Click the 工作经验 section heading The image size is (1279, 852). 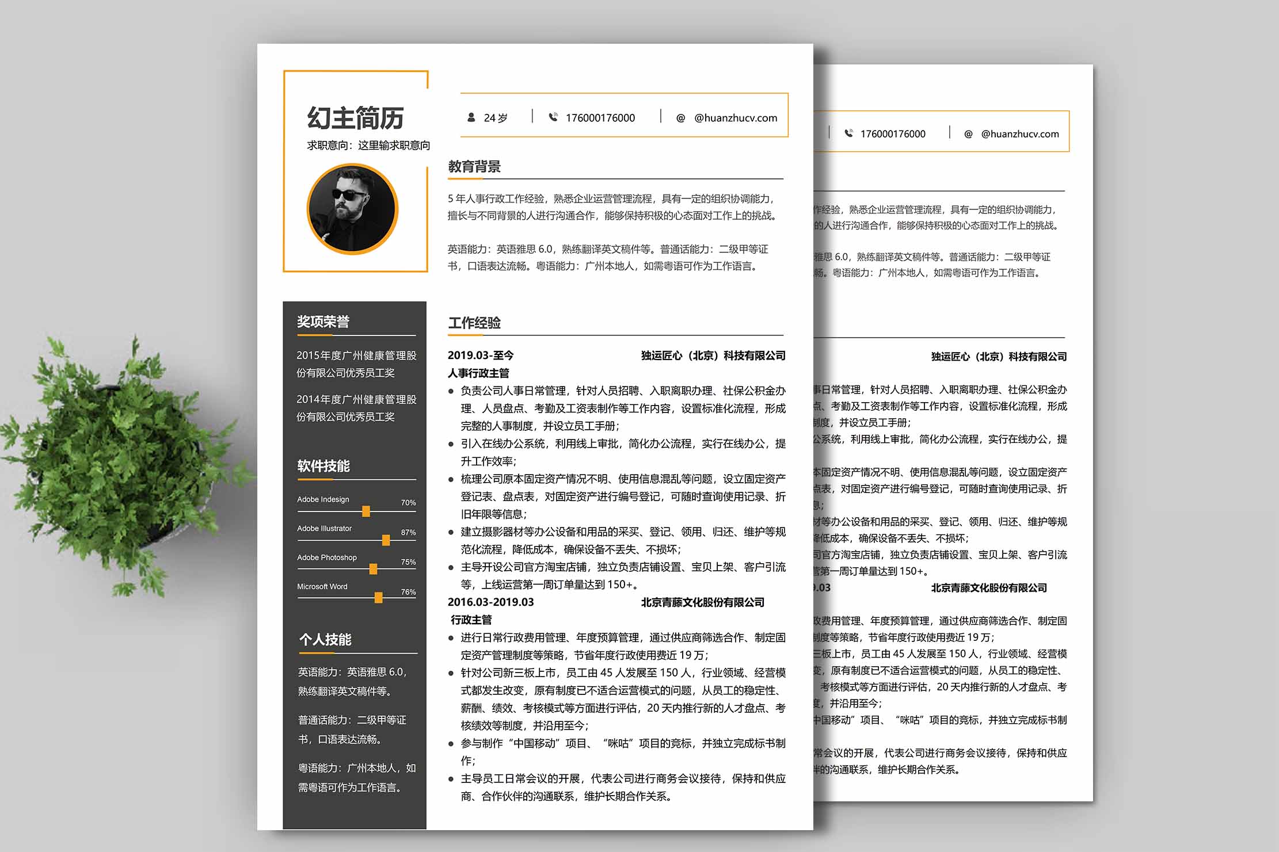point(474,323)
